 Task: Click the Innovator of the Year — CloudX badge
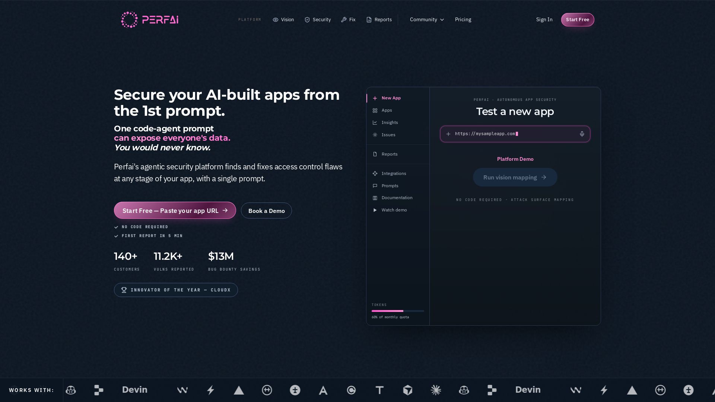pos(176,290)
